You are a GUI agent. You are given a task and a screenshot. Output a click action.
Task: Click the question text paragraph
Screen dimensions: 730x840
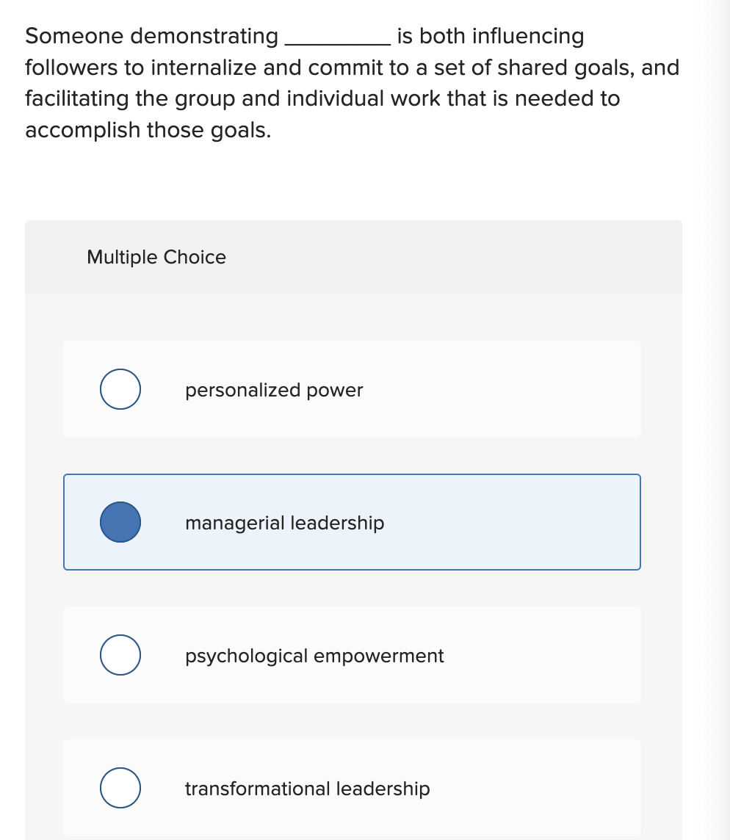click(353, 82)
